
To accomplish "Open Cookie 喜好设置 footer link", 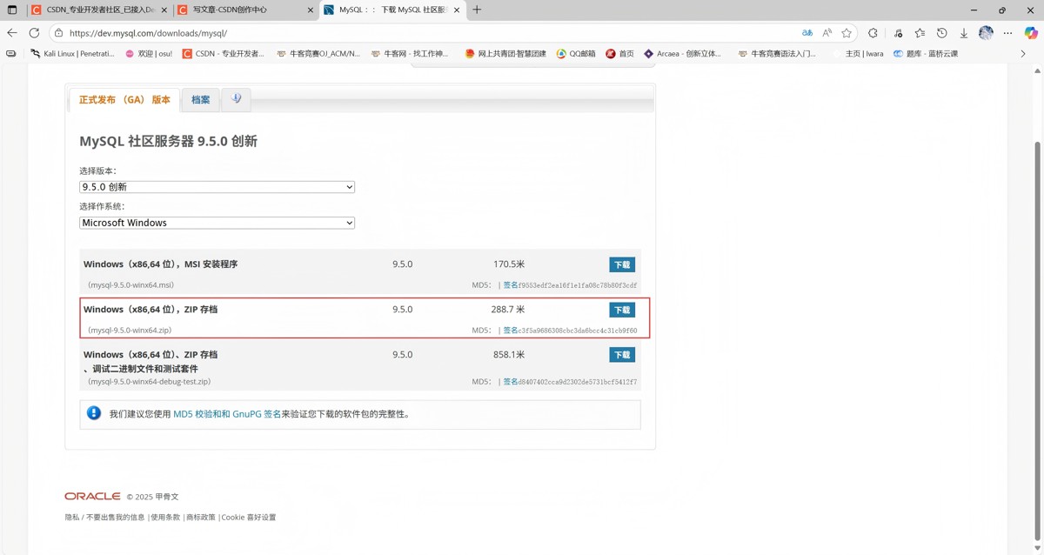I will coord(248,517).
